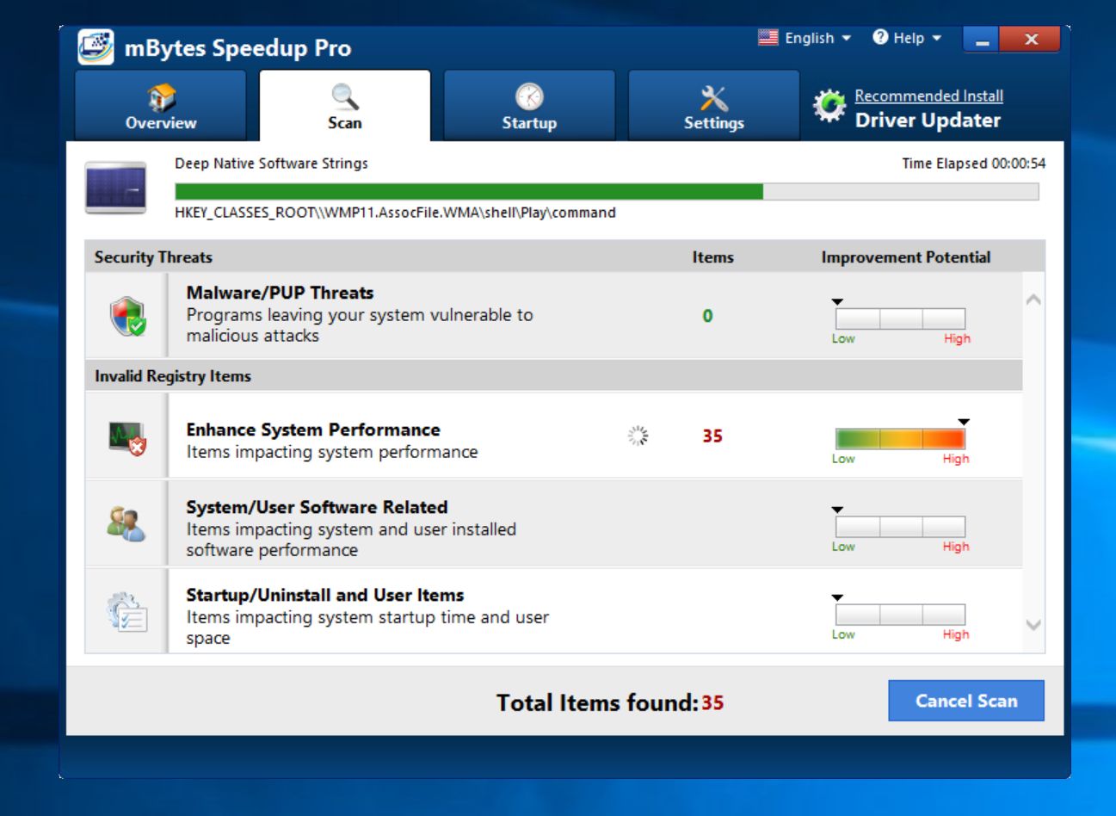Click the Time Elapsed 00:00:54 readout
The width and height of the screenshot is (1116, 816).
point(974,164)
